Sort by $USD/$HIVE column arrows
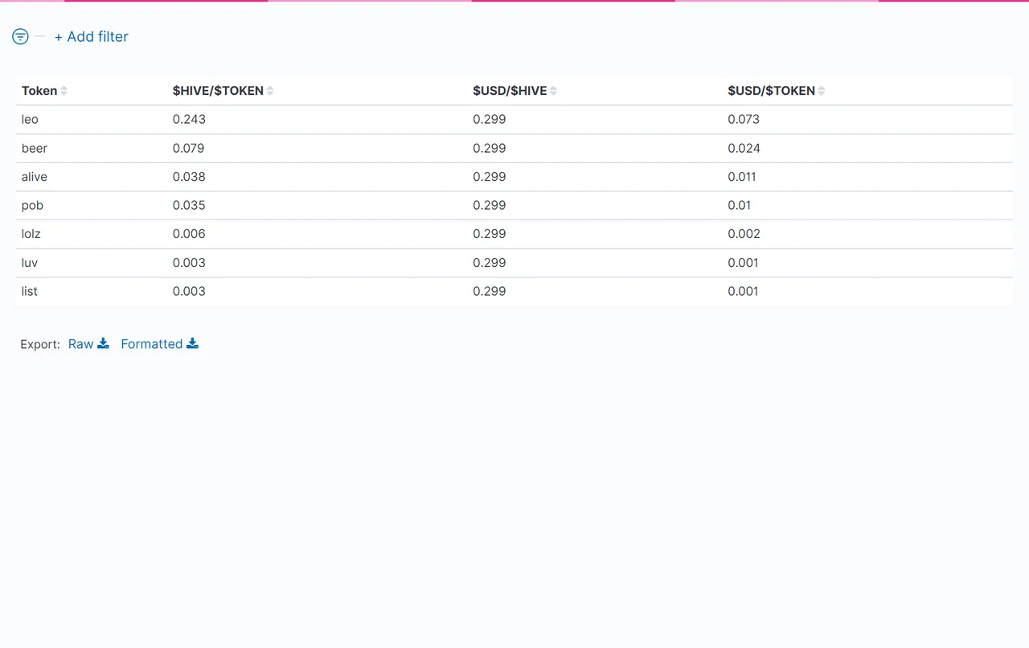The height and width of the screenshot is (648, 1029). pyautogui.click(x=553, y=91)
